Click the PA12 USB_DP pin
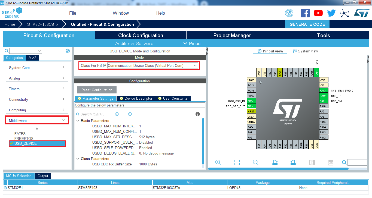 [322, 96]
